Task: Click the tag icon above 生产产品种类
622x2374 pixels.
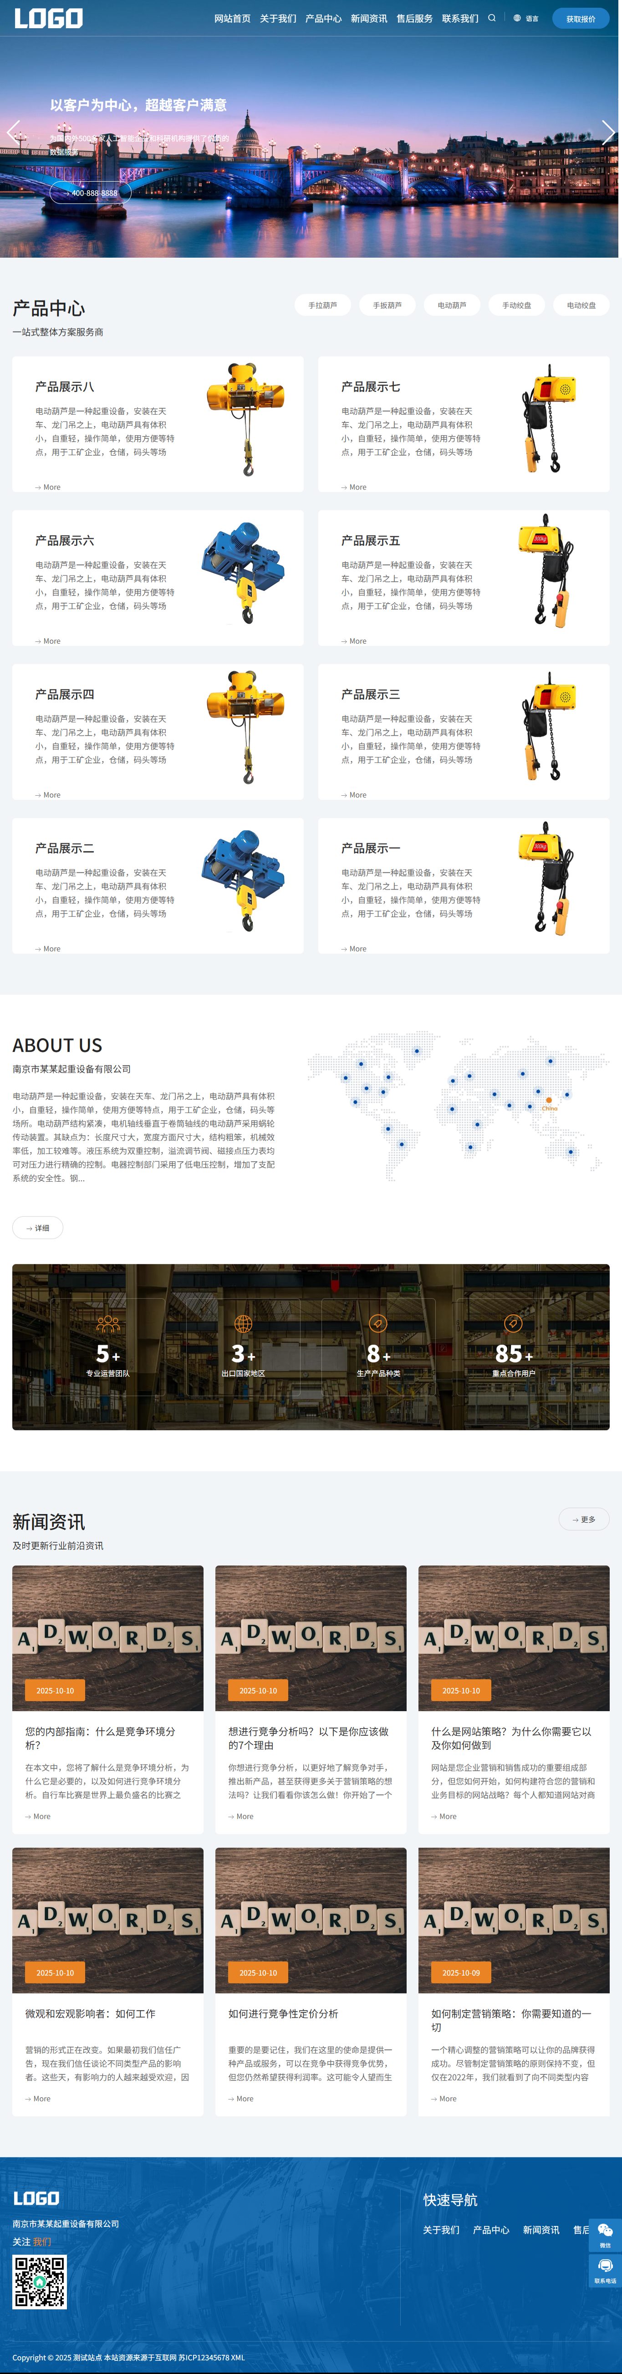Action: coord(378,1323)
